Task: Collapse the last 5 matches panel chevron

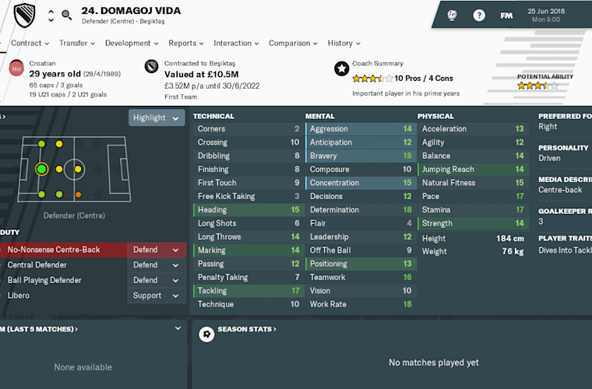Action: (x=178, y=328)
